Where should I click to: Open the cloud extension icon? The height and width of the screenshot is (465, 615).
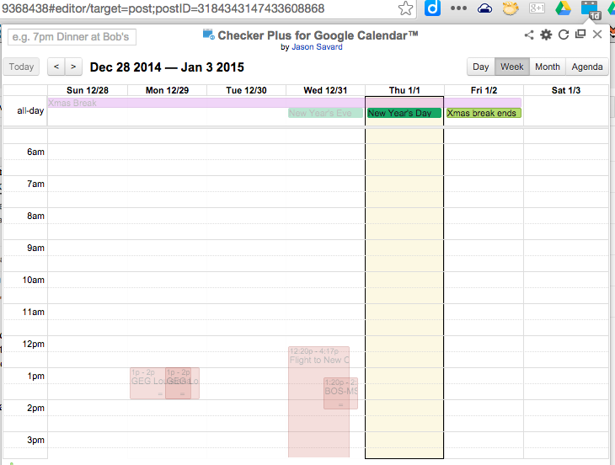click(x=484, y=8)
